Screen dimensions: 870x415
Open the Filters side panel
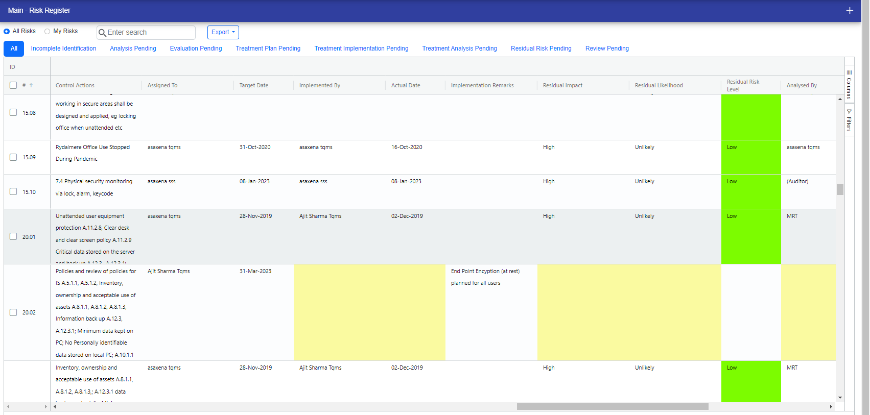pyautogui.click(x=849, y=120)
